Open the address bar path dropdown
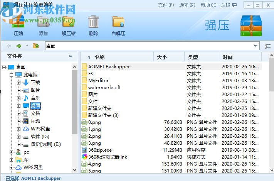 pos(255,46)
